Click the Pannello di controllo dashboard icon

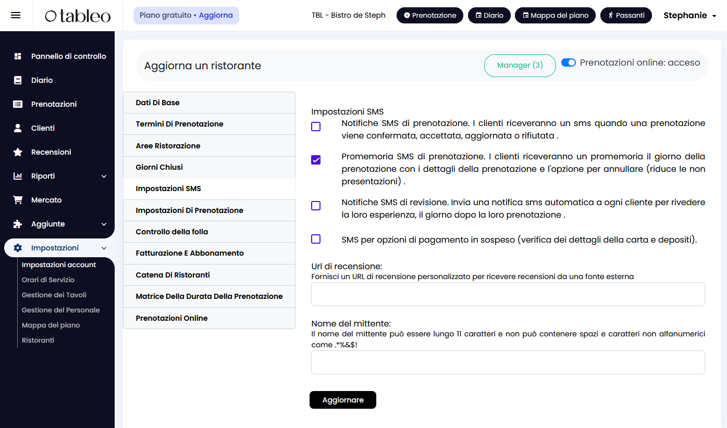[x=18, y=56]
